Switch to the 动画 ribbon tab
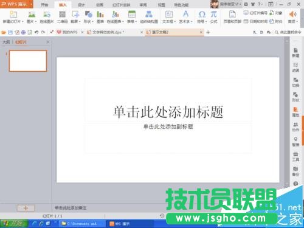 (x=100, y=5)
